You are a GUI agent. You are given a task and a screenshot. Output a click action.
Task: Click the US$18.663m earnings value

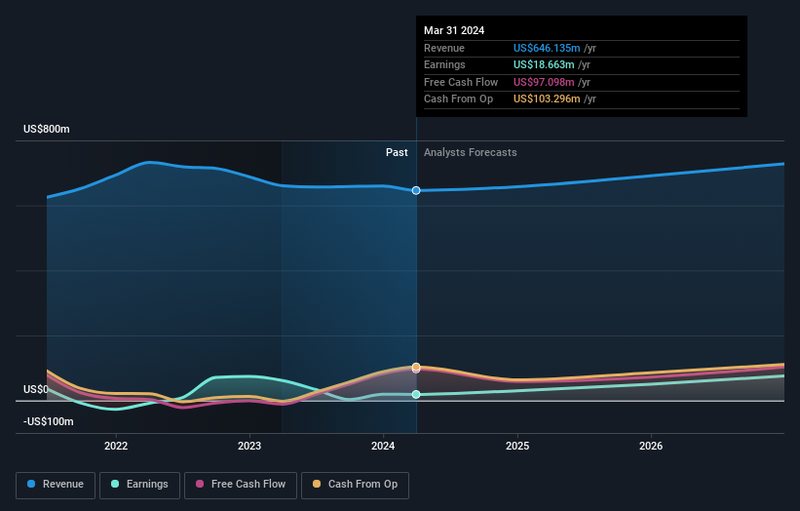544,64
